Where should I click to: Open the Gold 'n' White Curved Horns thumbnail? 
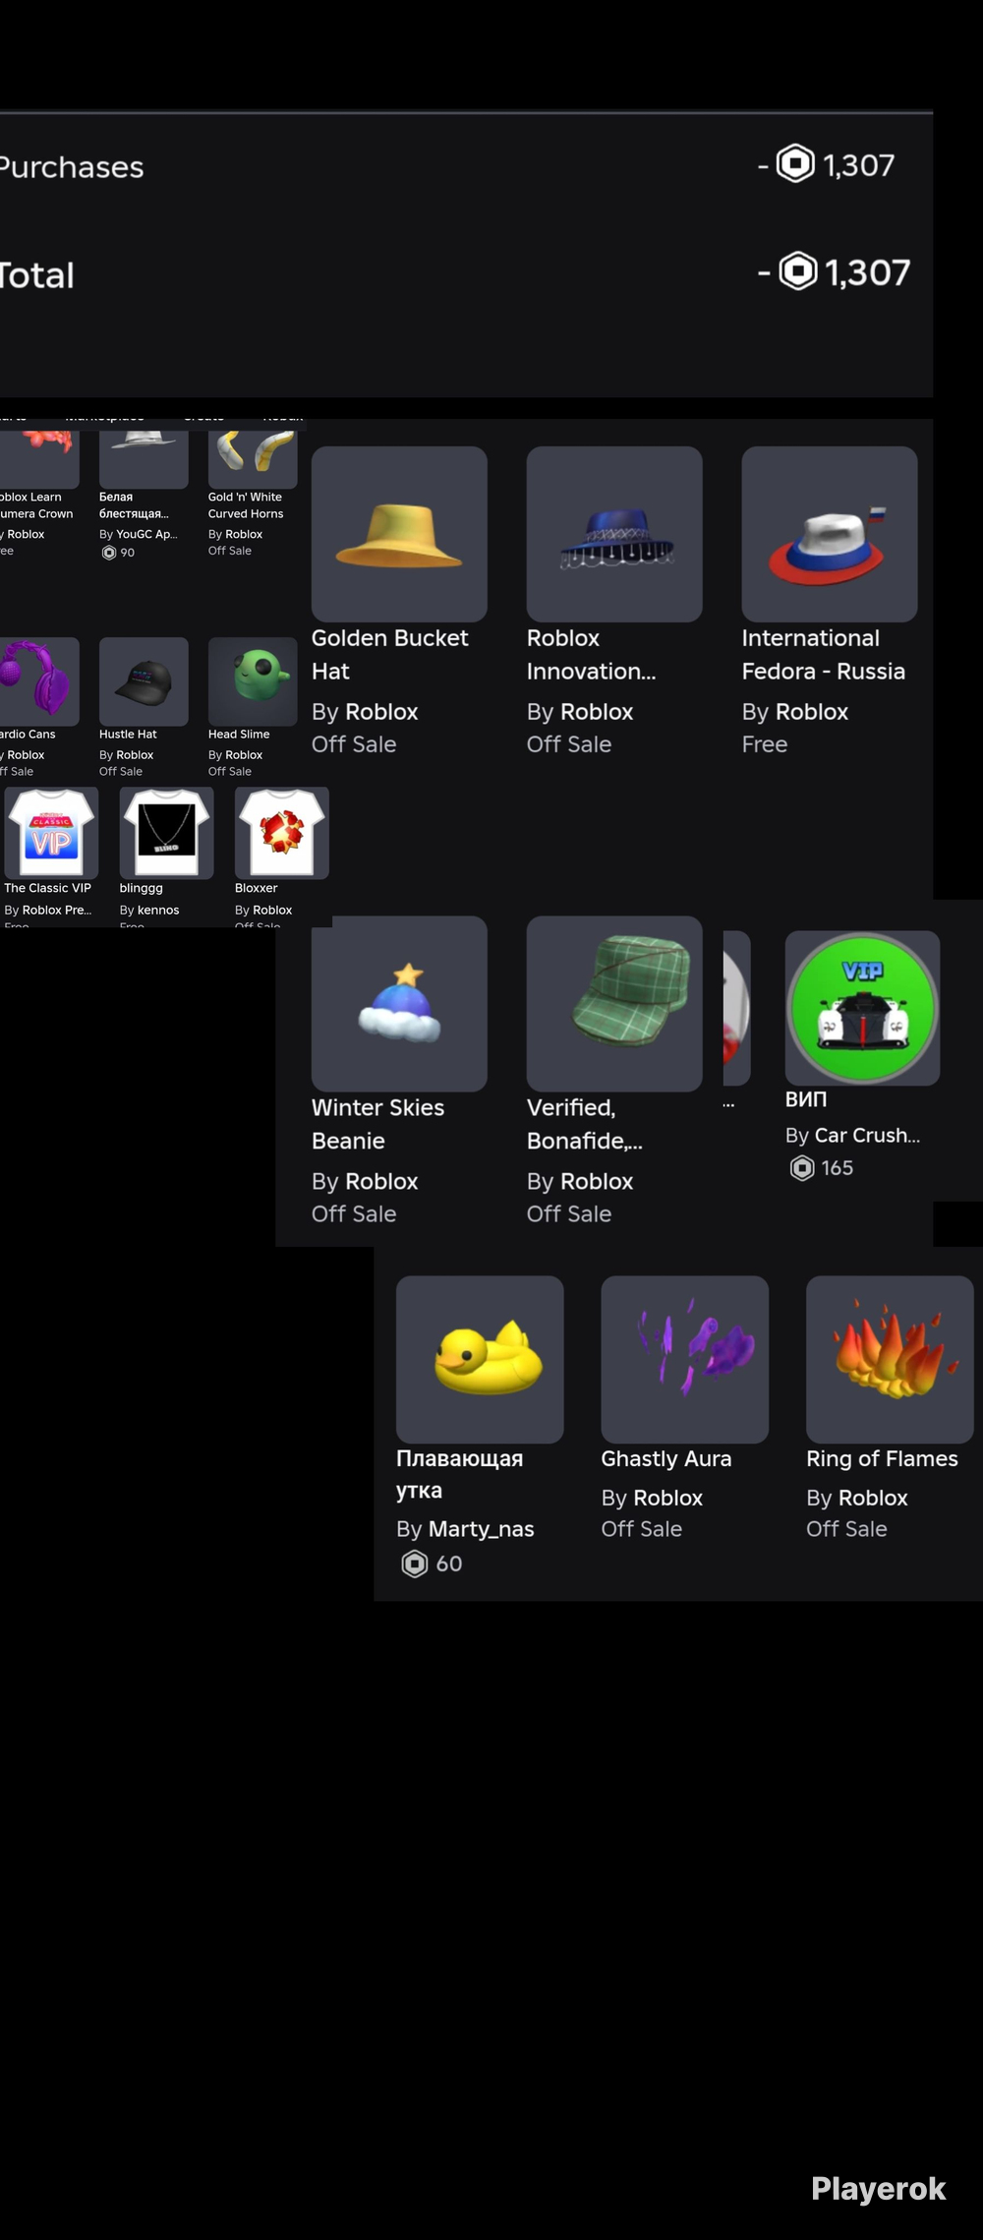(253, 457)
